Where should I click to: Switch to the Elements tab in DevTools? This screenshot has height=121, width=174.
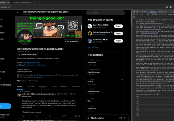pyautogui.click(x=144, y=11)
